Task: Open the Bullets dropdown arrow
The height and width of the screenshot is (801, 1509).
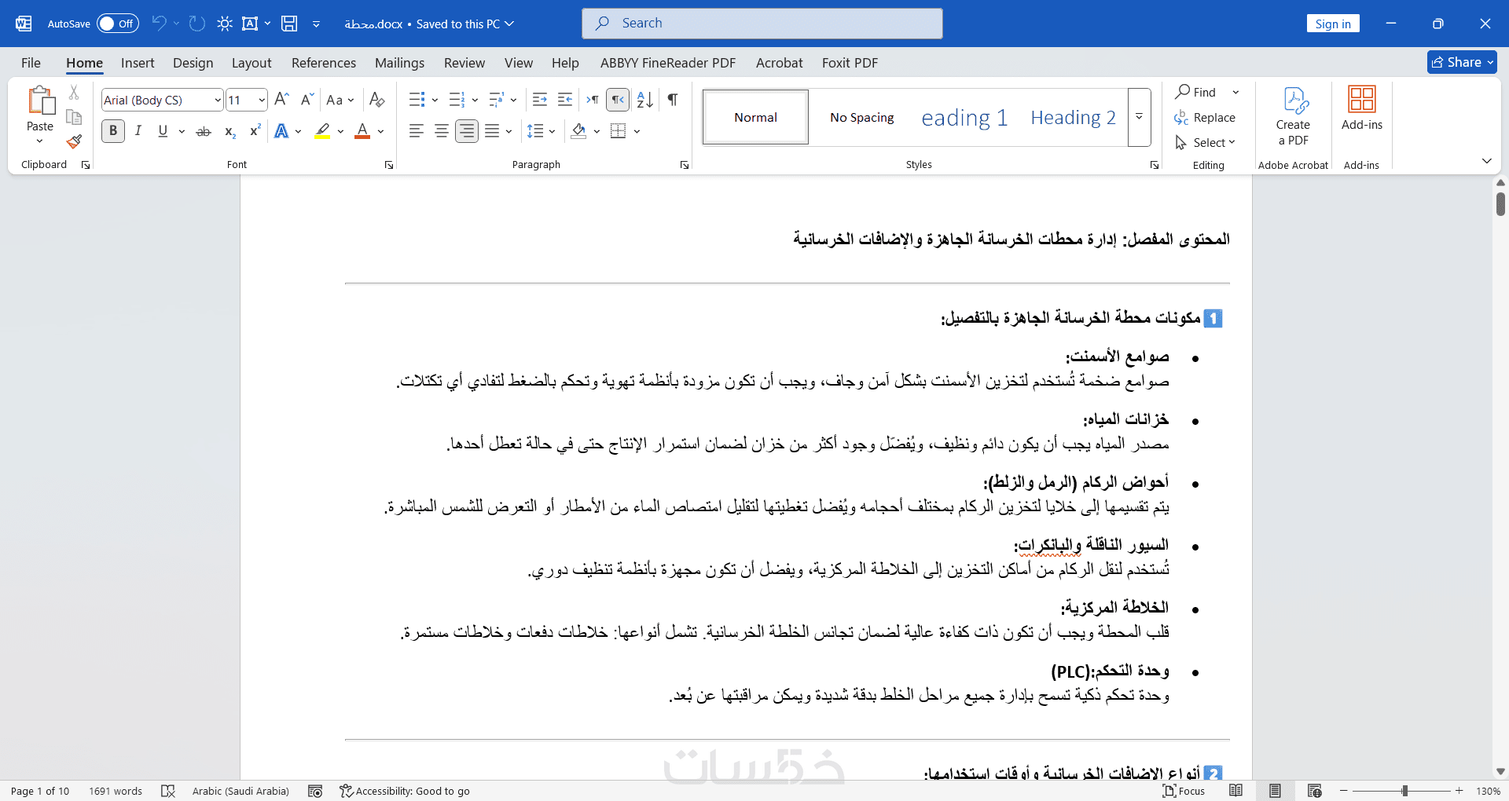Action: coord(435,100)
